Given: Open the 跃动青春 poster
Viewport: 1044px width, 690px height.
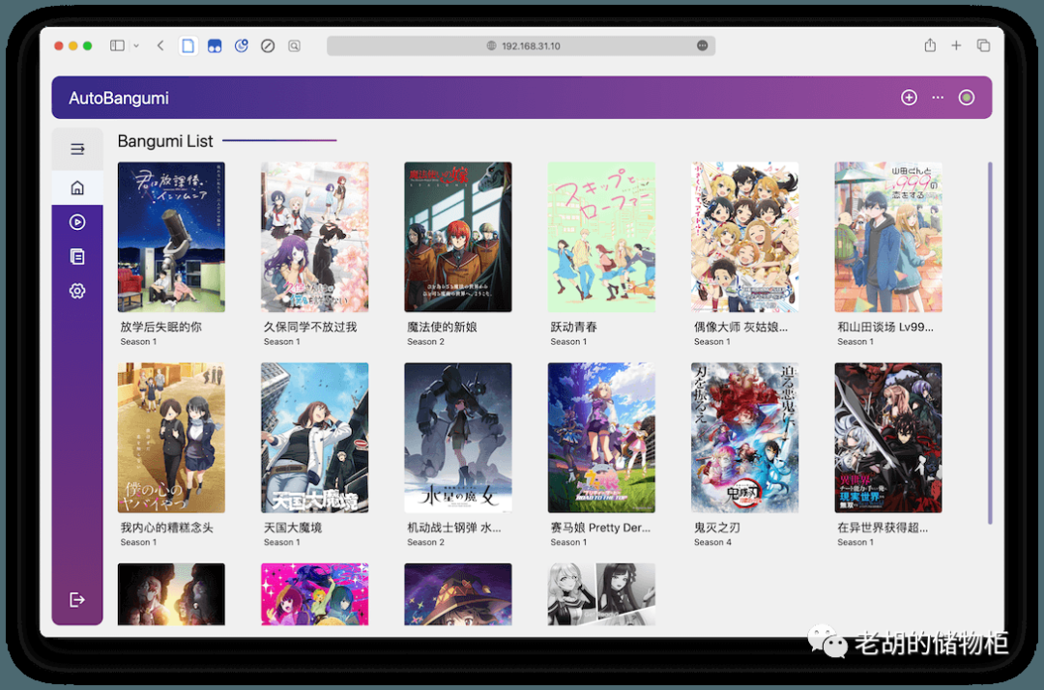Looking at the screenshot, I should pyautogui.click(x=601, y=237).
